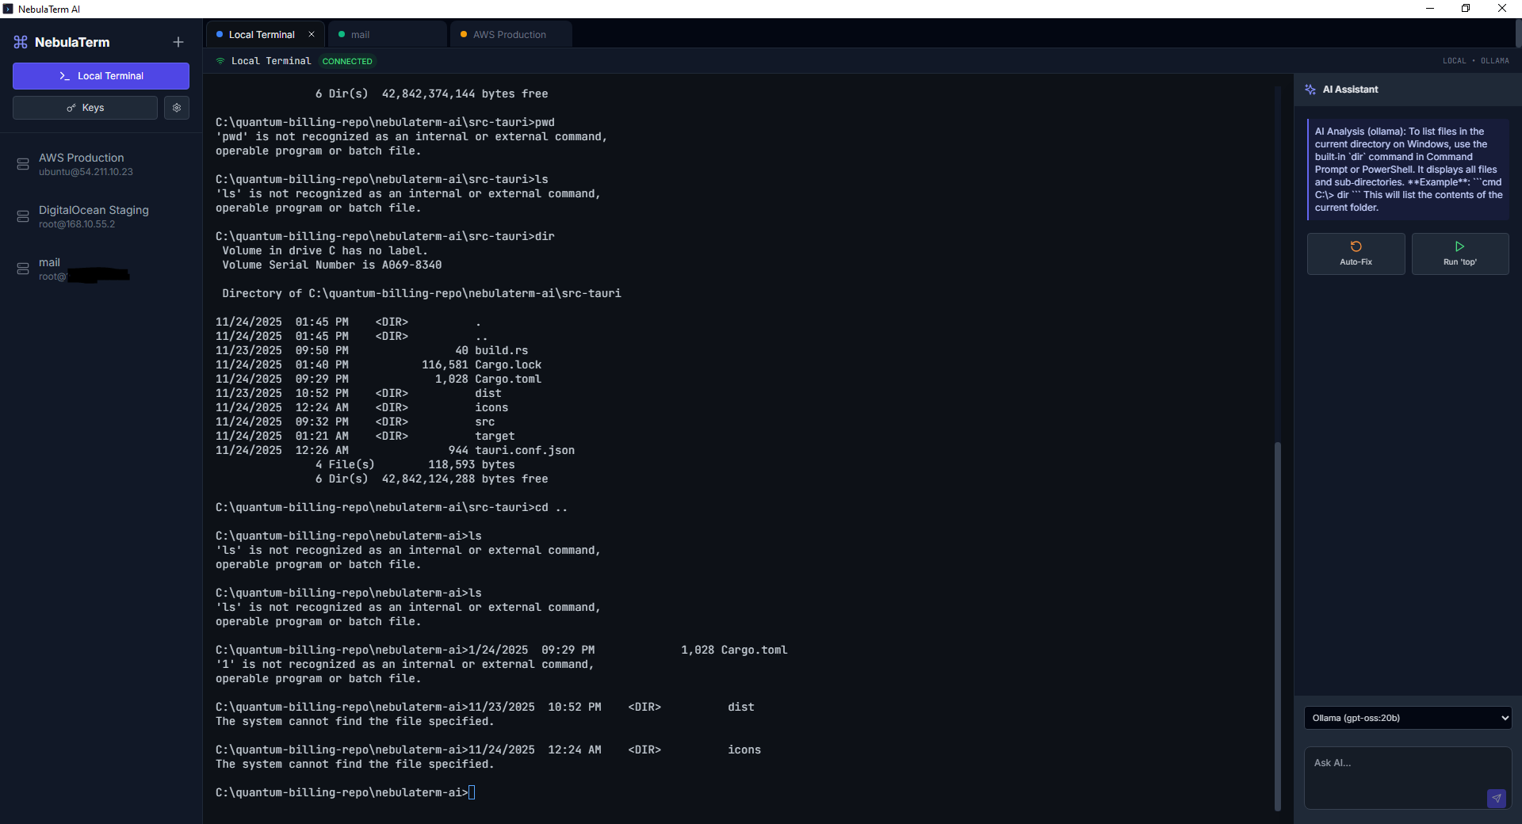Click the terminal vertical scrollbar thumb
This screenshot has height=824, width=1522.
[x=1277, y=626]
